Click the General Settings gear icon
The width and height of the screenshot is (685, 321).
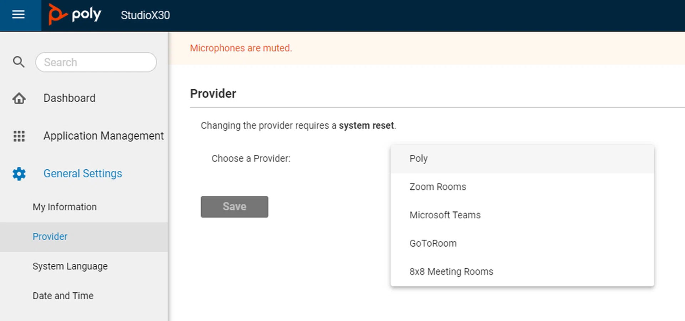19,174
